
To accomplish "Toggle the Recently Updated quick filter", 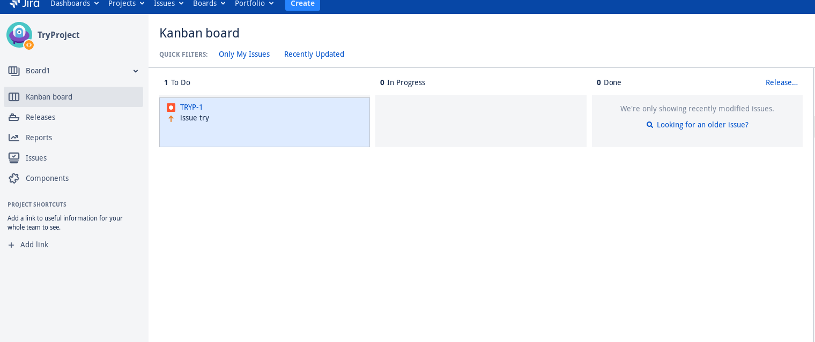I will click(314, 54).
